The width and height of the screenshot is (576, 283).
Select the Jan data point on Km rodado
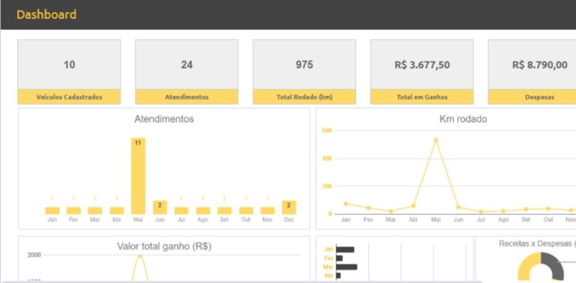346,204
